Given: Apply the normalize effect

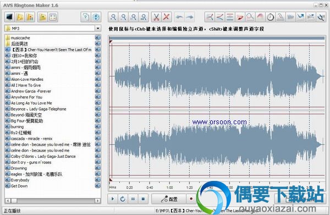Looking at the screenshot, I should point(230,17).
